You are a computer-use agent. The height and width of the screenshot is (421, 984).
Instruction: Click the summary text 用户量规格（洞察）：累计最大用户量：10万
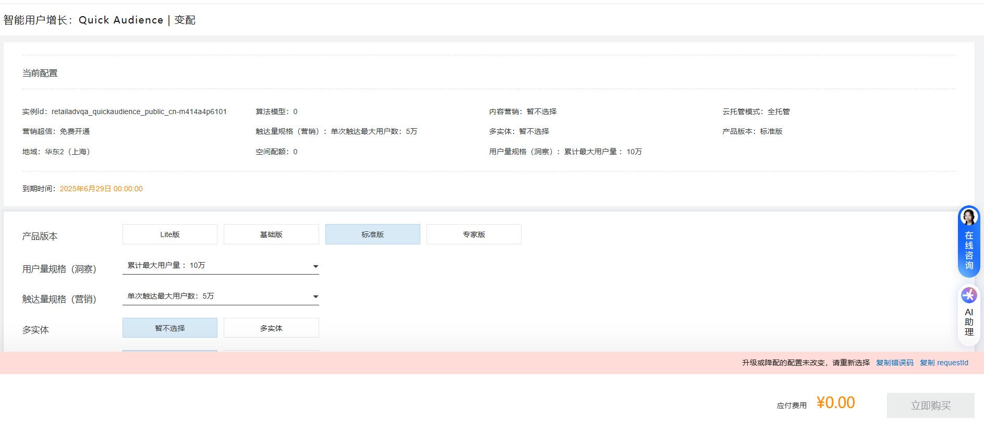point(565,152)
